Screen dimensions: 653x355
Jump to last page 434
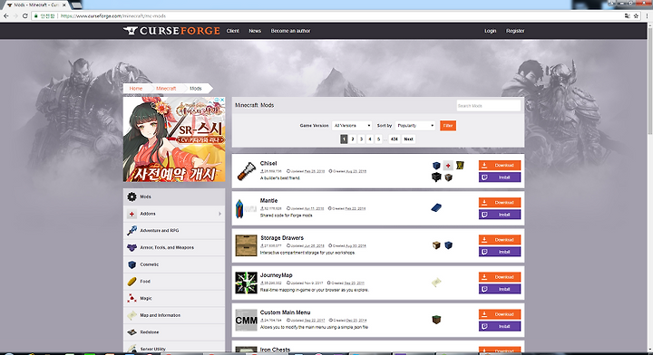click(x=394, y=139)
